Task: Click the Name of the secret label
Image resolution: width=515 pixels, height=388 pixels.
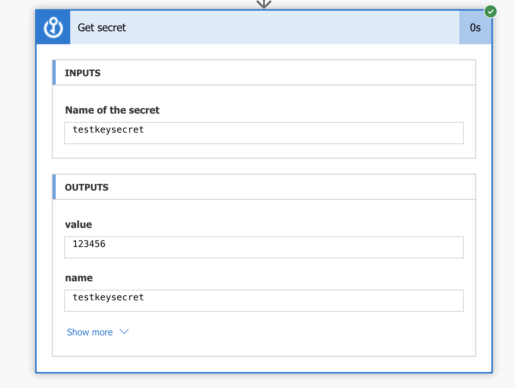Action: click(x=113, y=110)
